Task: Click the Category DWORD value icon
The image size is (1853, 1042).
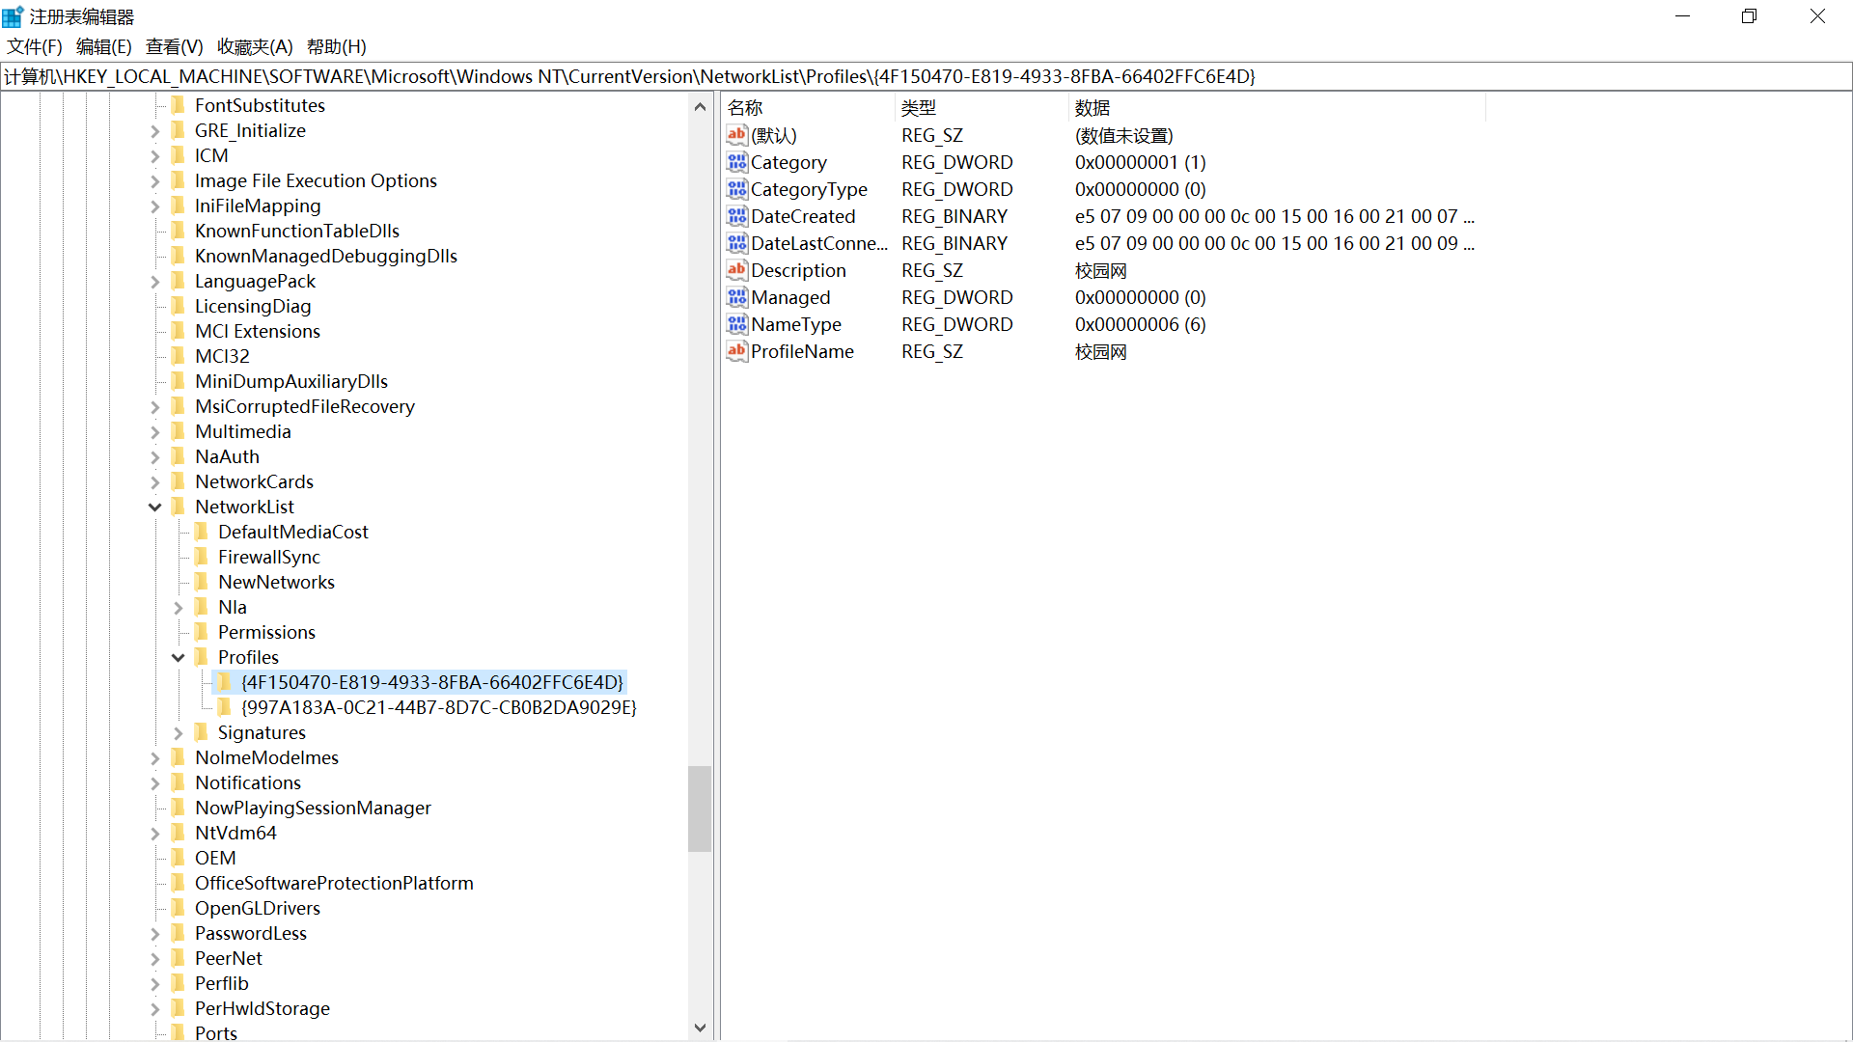Action: click(x=737, y=162)
